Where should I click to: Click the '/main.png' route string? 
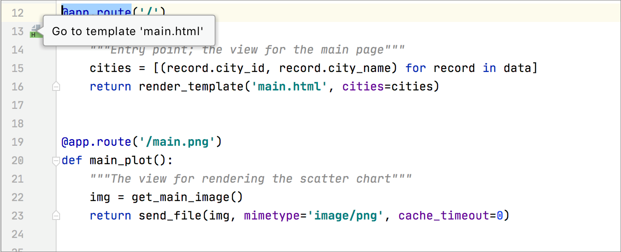(x=177, y=142)
